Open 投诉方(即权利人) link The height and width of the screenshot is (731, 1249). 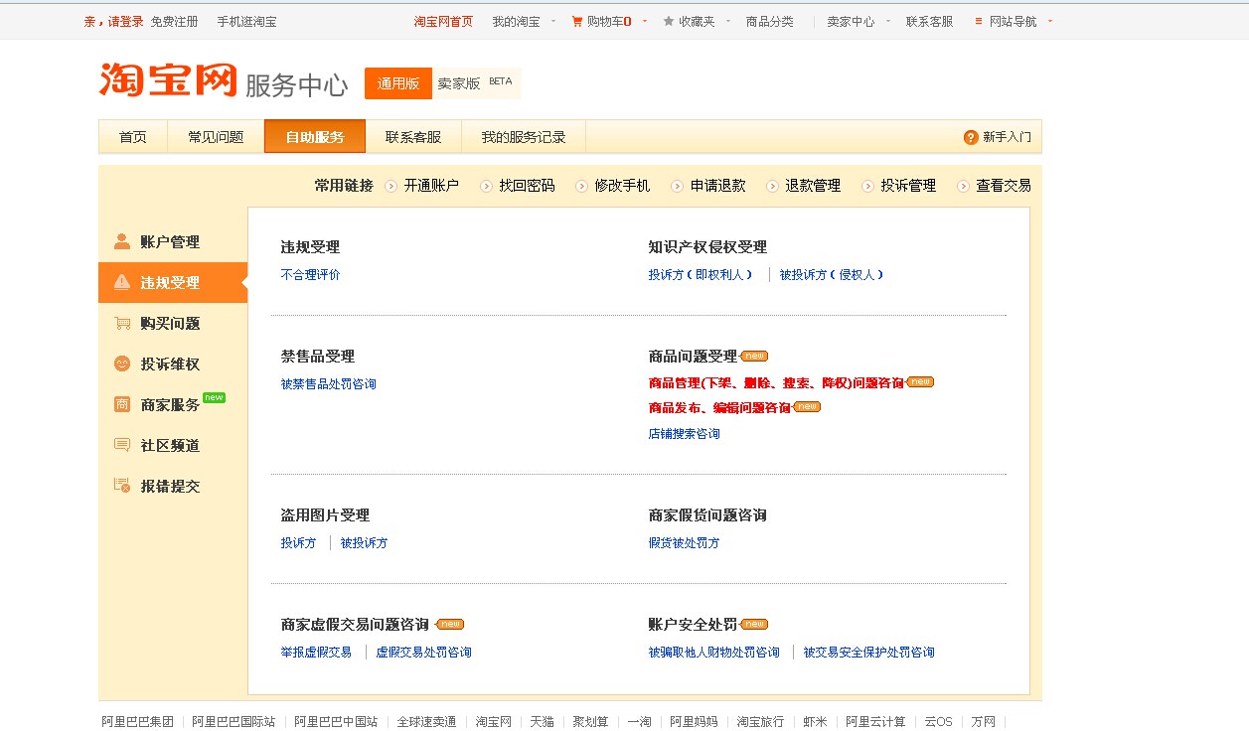(701, 275)
